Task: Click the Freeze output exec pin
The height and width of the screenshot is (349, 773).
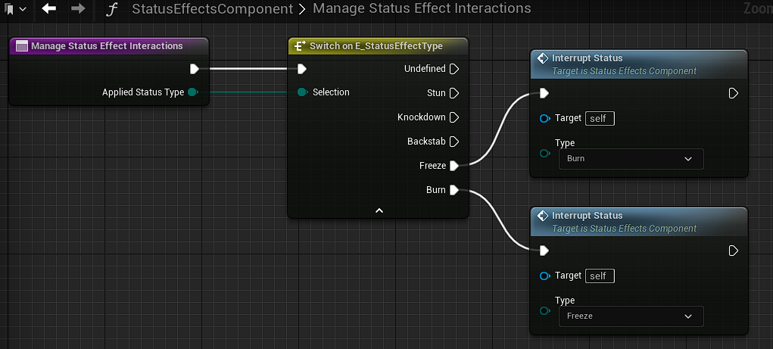Action: [454, 166]
